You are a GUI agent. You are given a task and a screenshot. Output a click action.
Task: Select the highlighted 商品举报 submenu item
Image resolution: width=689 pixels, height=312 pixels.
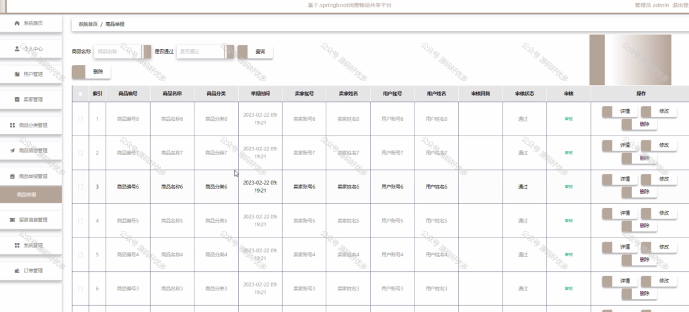click(x=31, y=195)
